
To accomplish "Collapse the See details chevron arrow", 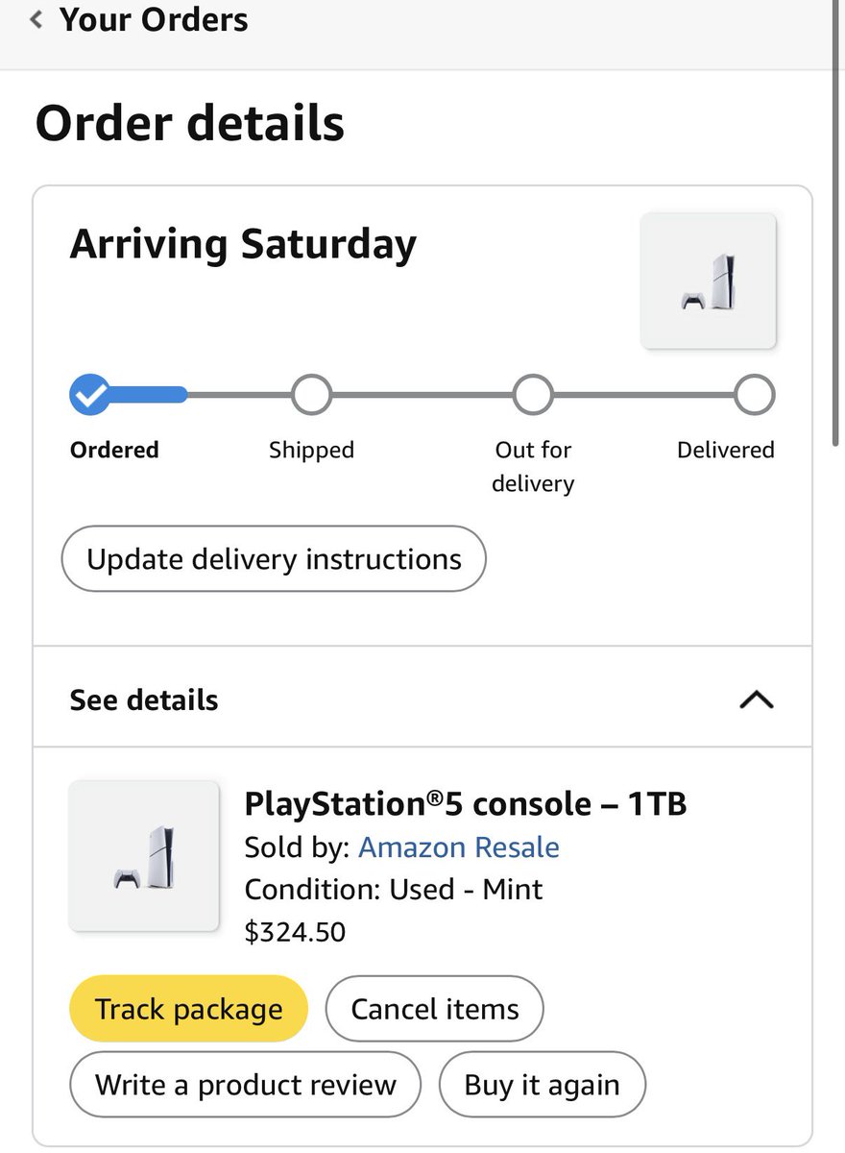I will (x=757, y=700).
